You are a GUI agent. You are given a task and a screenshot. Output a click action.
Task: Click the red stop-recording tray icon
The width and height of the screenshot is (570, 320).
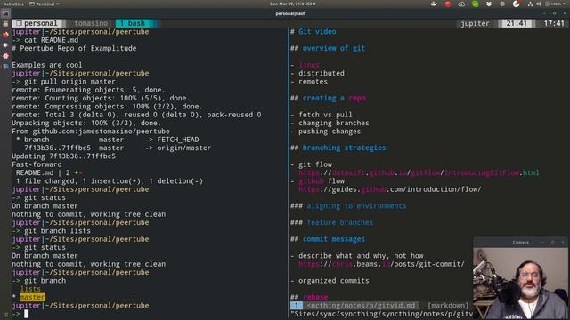(x=448, y=4)
